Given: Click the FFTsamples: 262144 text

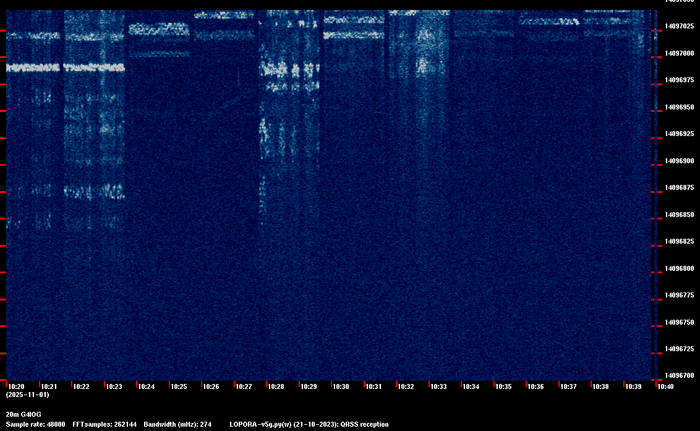Looking at the screenshot, I should coord(105,424).
